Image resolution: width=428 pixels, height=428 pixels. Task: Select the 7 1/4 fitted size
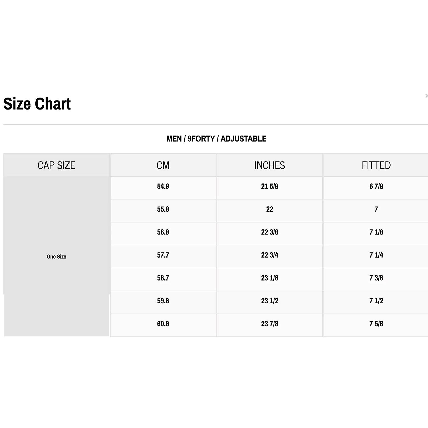click(376, 255)
